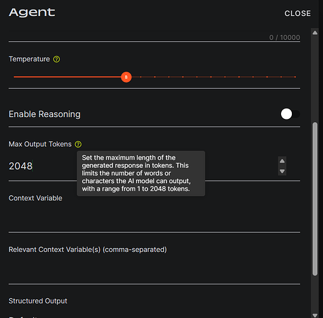Close the Agent panel with CLOSE button
The width and height of the screenshot is (323, 318).
(298, 13)
